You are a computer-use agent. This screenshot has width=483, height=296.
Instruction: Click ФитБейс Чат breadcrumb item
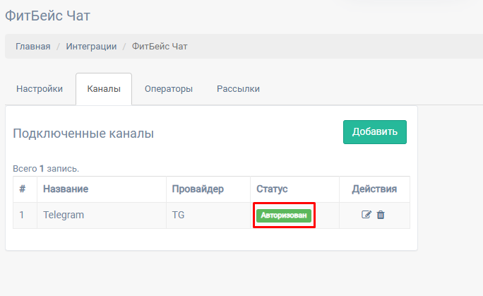pos(160,47)
